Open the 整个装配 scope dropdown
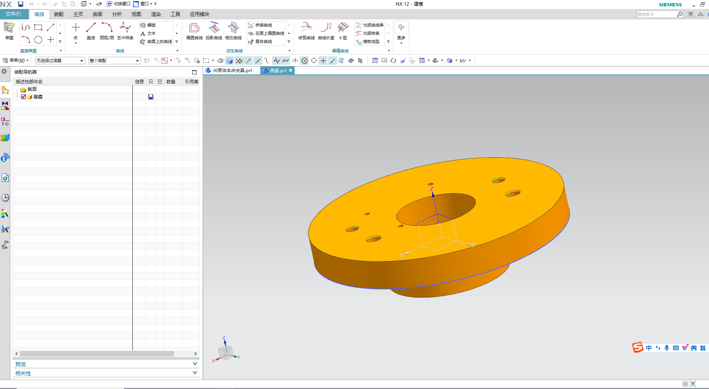This screenshot has width=709, height=389. click(114, 61)
